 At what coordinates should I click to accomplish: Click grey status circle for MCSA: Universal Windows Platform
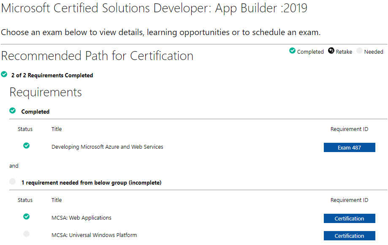pos(27,234)
